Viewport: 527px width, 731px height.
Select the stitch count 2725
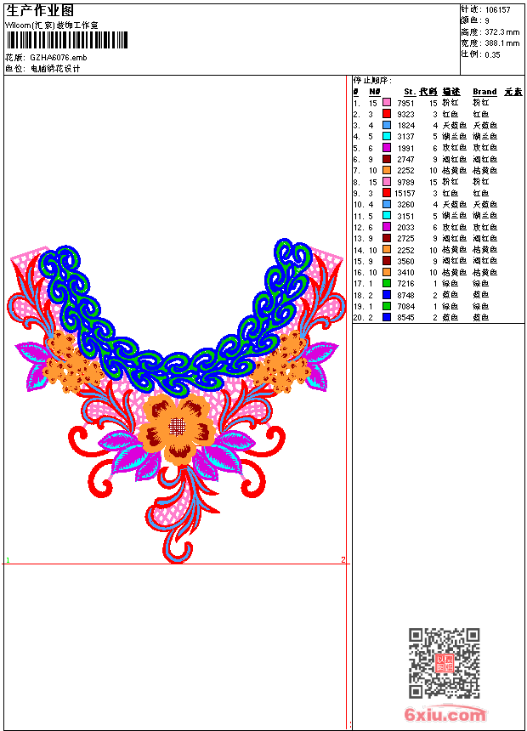pos(405,238)
